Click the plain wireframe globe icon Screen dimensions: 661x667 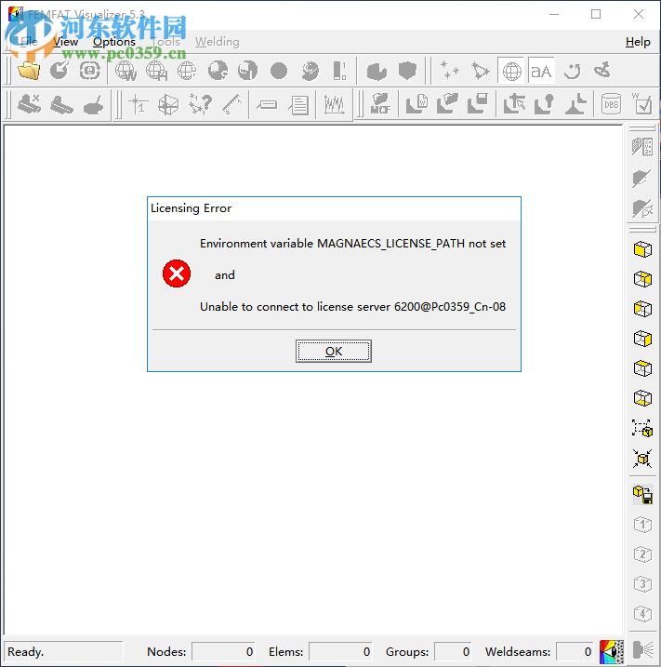187,71
